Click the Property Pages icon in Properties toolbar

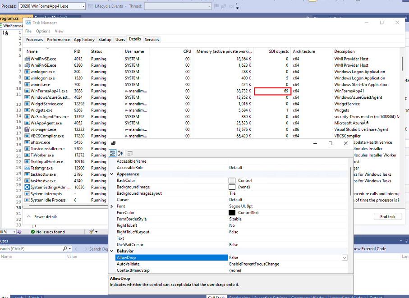coord(129,154)
